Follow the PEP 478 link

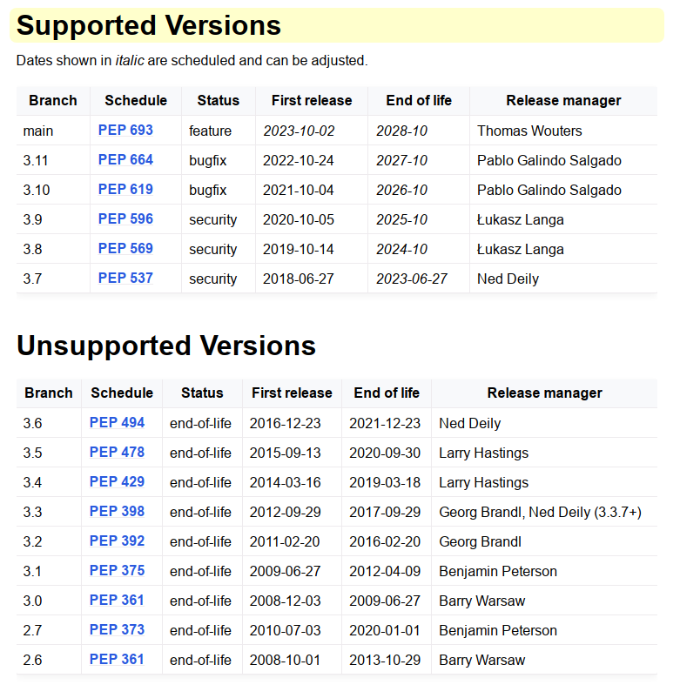(117, 452)
